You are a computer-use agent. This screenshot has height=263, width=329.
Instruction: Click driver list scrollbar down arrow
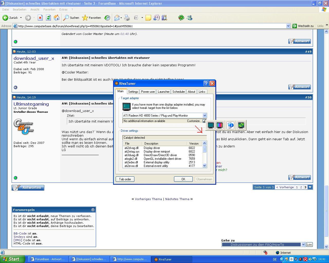(205, 166)
